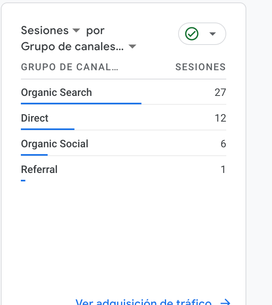272x305 pixels.
Task: Click the GRUPO DE CANAL column header
Action: pos(69,67)
